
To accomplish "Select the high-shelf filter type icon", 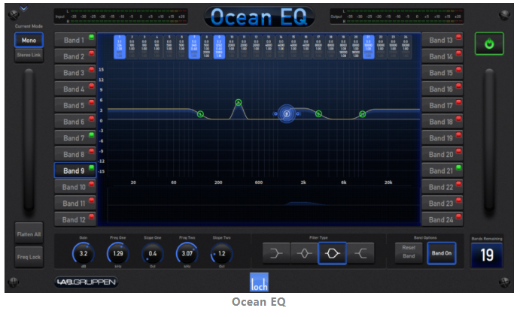I will (x=360, y=254).
